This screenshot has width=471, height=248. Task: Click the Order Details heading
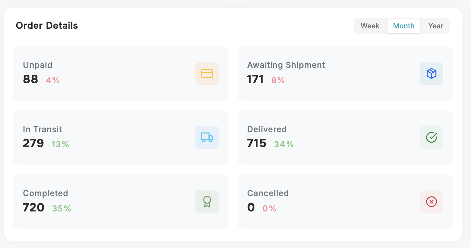coord(47,26)
